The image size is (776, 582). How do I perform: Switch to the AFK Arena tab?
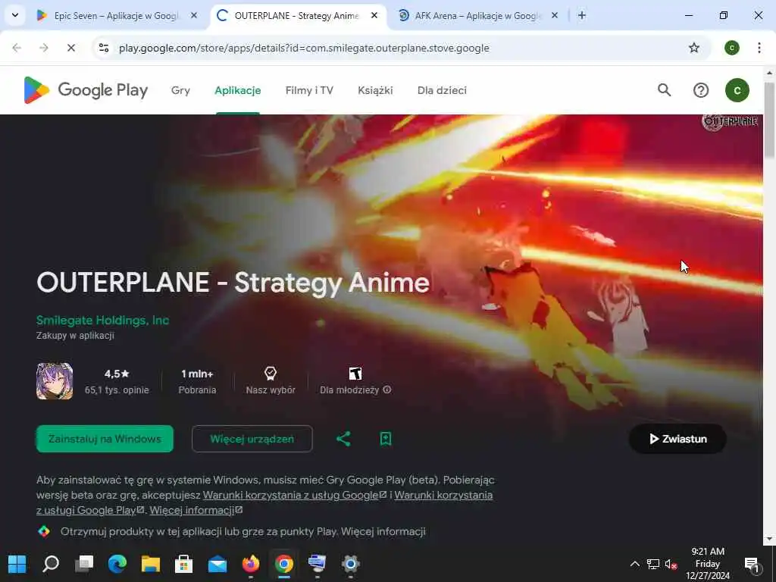(x=477, y=15)
